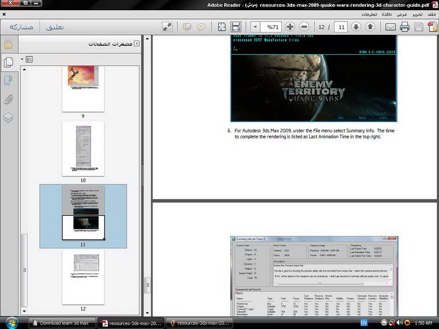Click the document vertical scrollbar thumb
The width and height of the screenshot is (439, 329).
pos(147,286)
